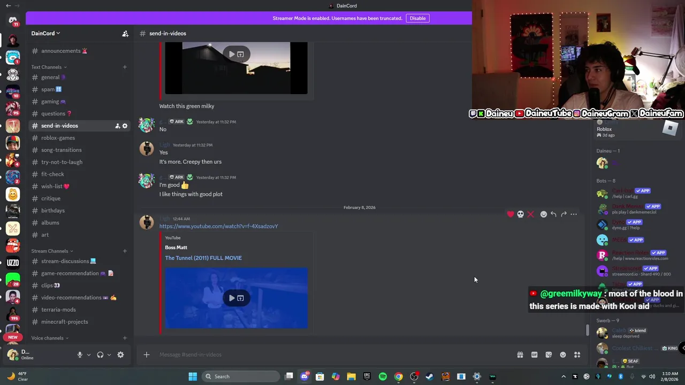Viewport: 685px width, 385px height.
Task: Open Boss Matt embed author link
Action: coord(176,248)
